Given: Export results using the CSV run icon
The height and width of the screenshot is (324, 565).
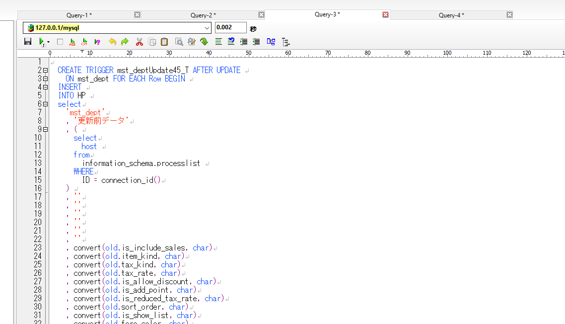Looking at the screenshot, I should pyautogui.click(x=84, y=42).
